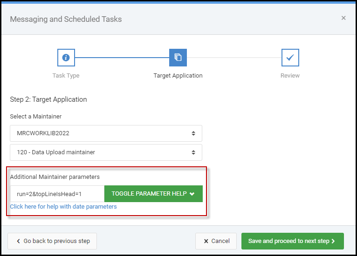Click the arrows on the Data Upload maintainer selector
Screen dimensions: 357x256
coord(193,152)
